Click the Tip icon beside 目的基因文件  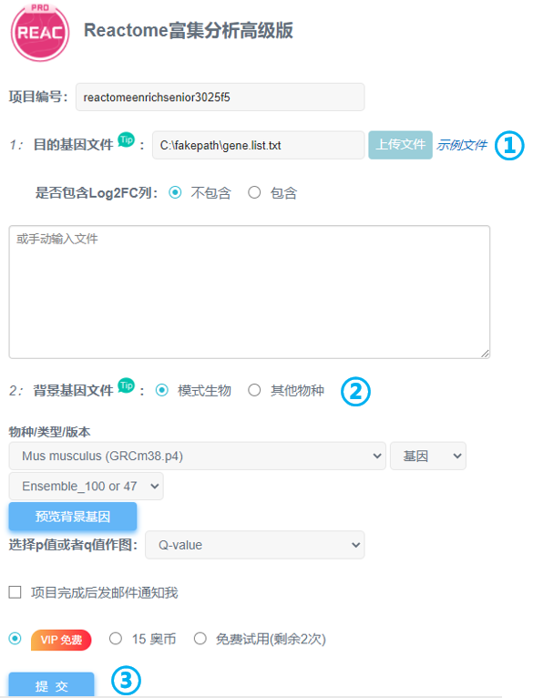[x=126, y=139]
